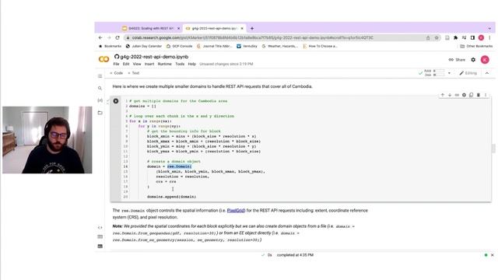Open tab search chevron in Chrome
This screenshot has height=280, width=498.
coord(489,28)
